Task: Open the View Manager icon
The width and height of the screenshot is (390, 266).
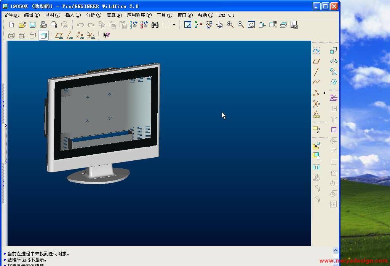Action: coord(294,25)
